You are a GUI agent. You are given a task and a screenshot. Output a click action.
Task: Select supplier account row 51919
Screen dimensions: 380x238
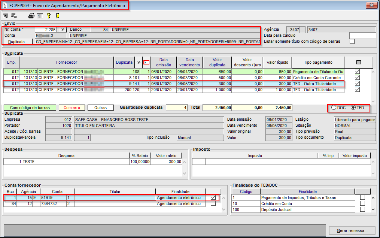pyautogui.click(x=104, y=198)
